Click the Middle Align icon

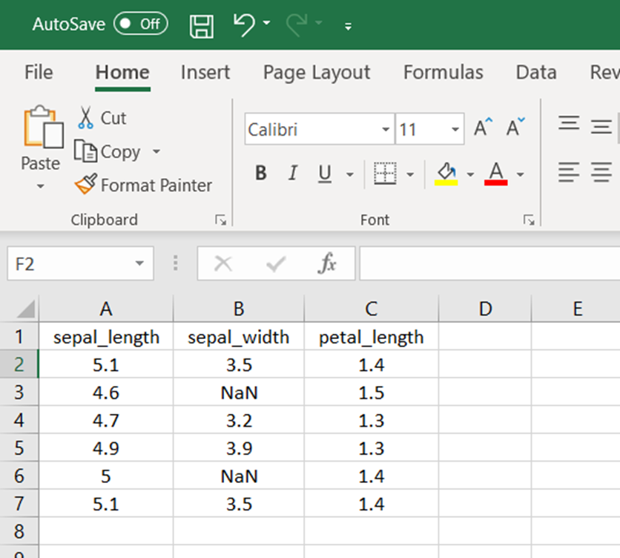[601, 127]
